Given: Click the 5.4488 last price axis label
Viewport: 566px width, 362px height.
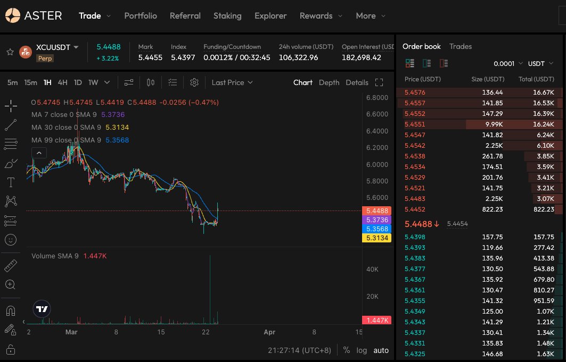Looking at the screenshot, I should click(377, 211).
